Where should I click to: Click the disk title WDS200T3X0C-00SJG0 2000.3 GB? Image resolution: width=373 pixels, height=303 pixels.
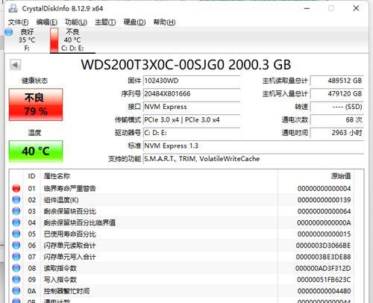coord(186,65)
